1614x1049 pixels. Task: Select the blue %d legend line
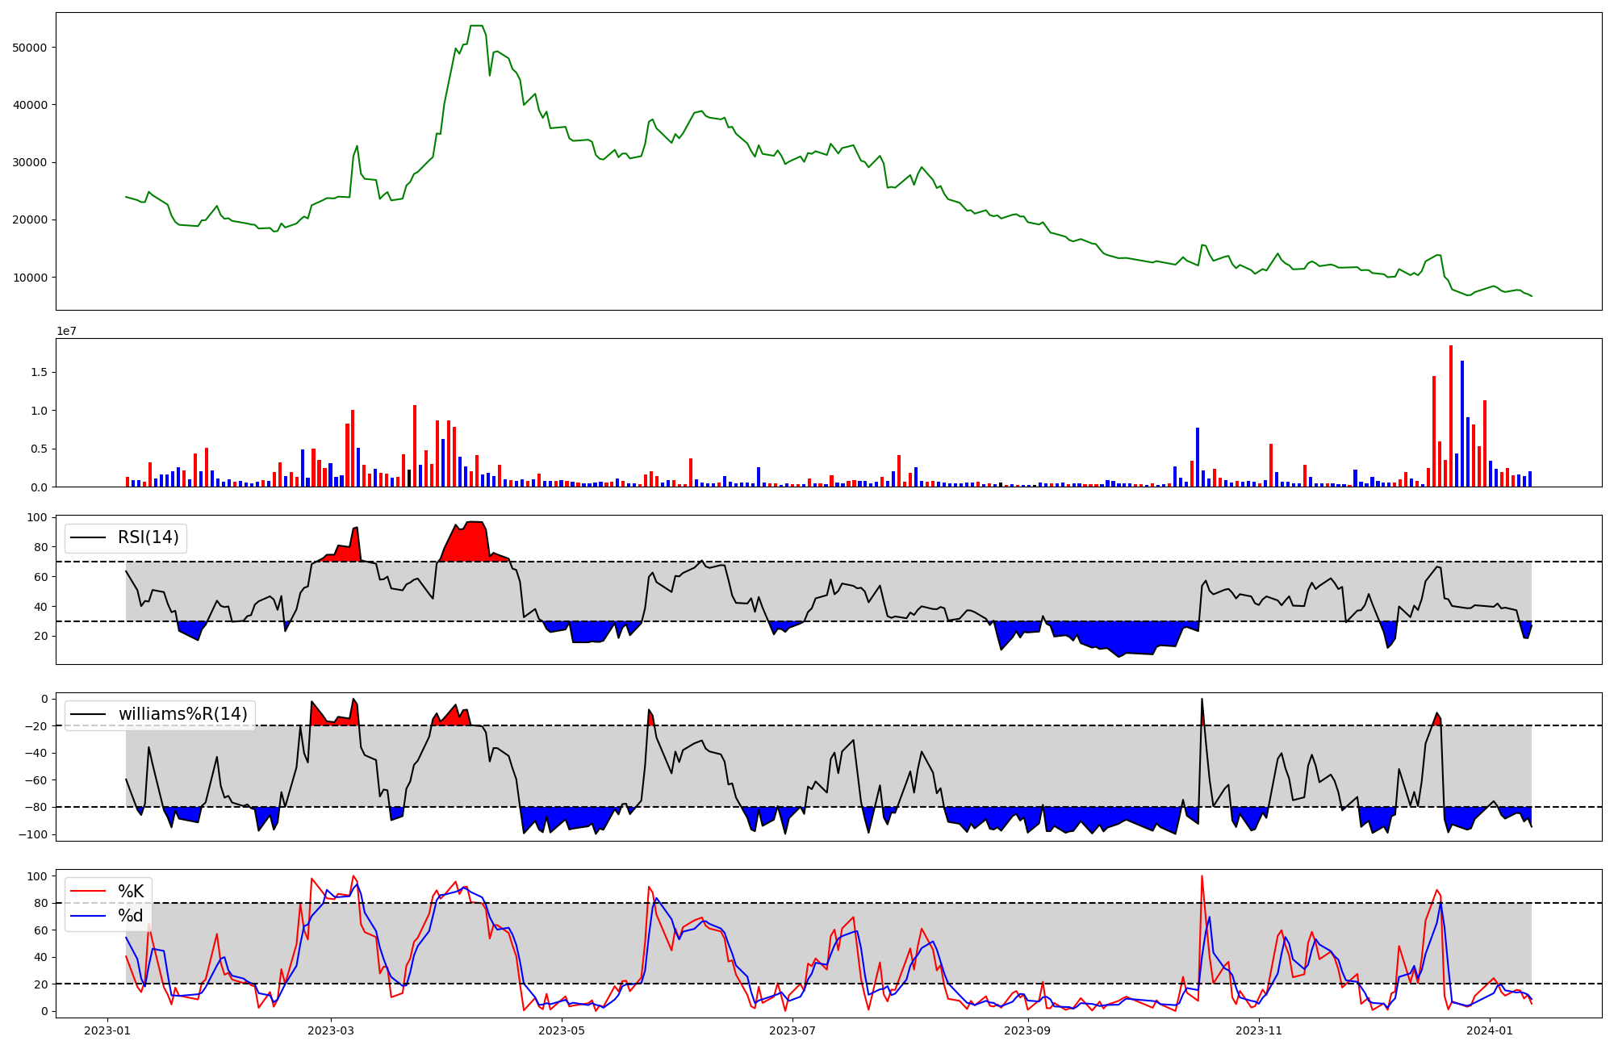point(88,916)
